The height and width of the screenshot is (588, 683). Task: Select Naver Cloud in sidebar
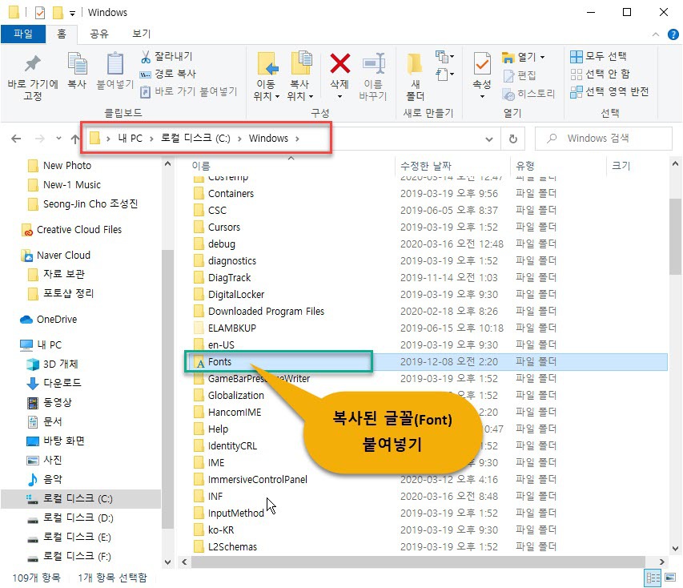point(63,256)
